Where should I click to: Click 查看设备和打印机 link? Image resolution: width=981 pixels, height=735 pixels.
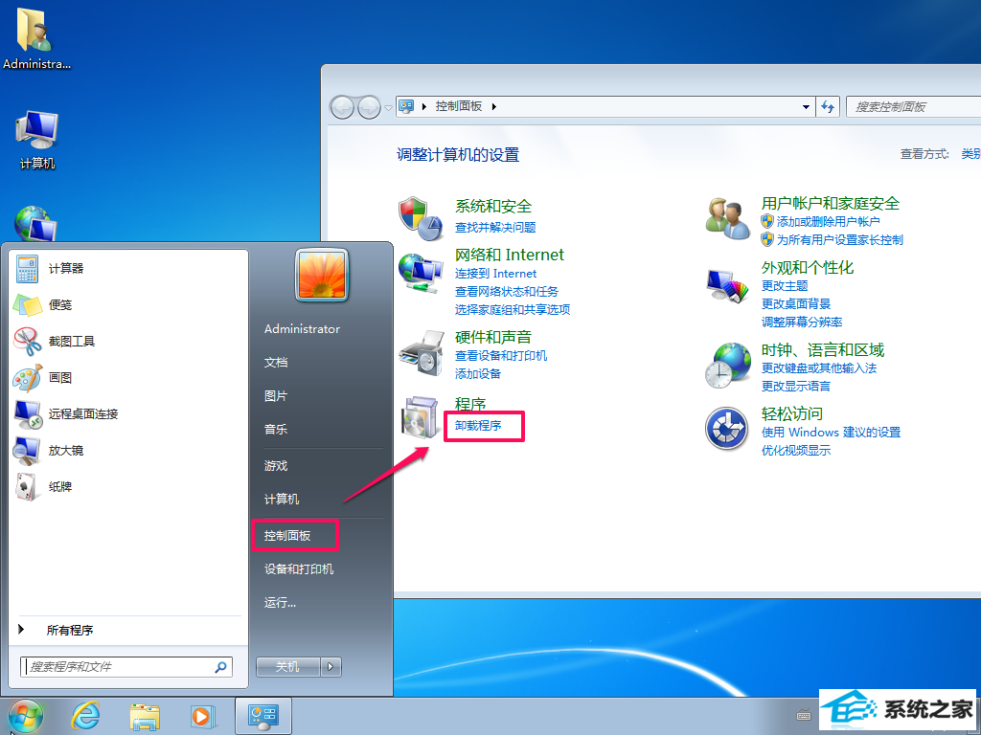tap(501, 356)
